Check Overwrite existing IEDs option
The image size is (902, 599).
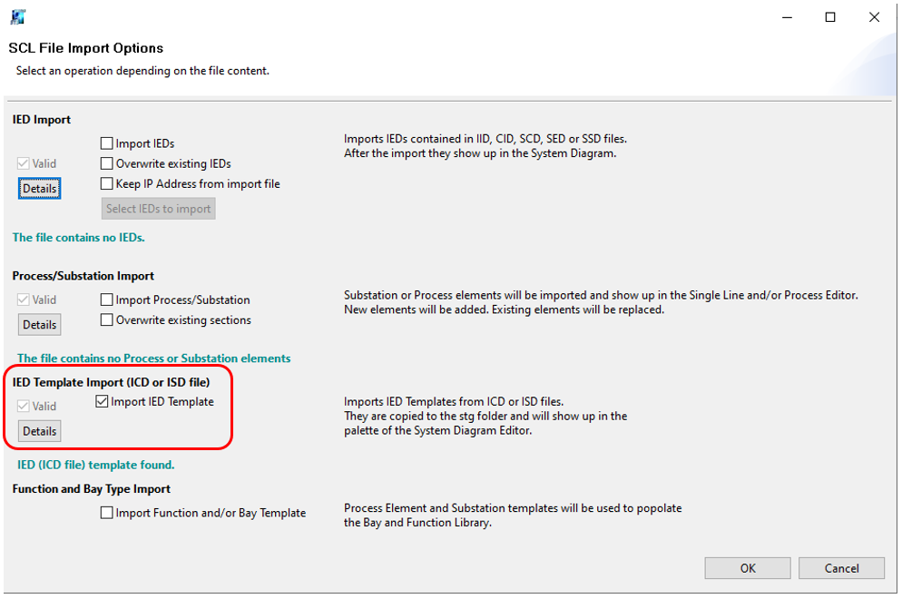click(107, 164)
